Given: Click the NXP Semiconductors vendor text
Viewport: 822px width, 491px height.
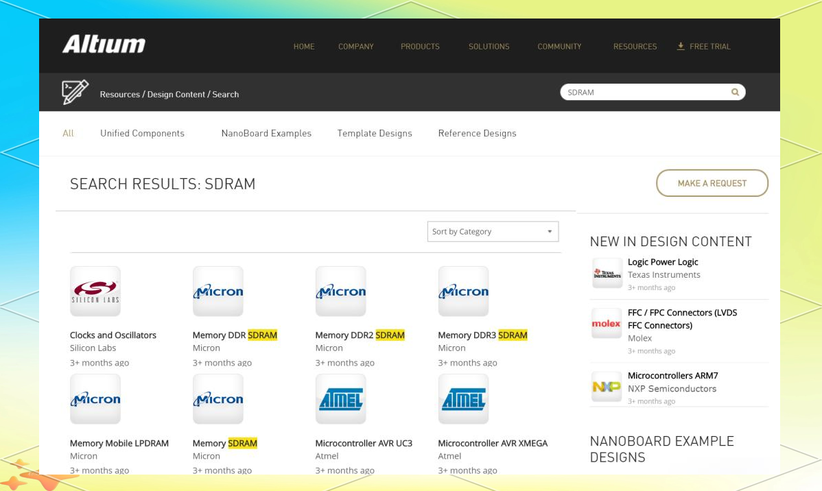Looking at the screenshot, I should pos(672,389).
